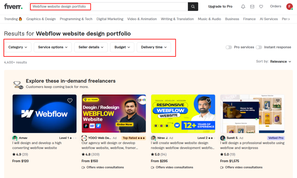The height and width of the screenshot is (178, 297).
Task: Open saved lists heart icon in header
Action: pyautogui.click(x=261, y=7)
